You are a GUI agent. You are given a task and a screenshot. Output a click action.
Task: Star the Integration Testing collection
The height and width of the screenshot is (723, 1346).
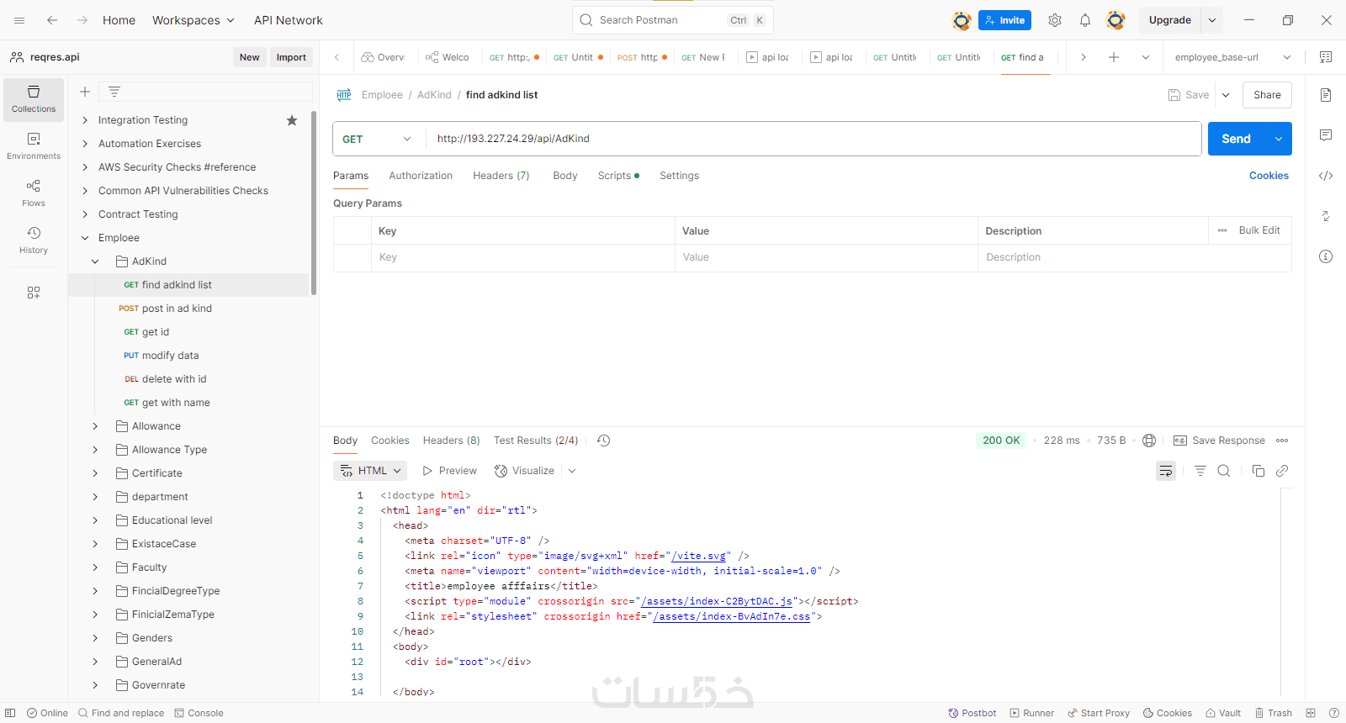point(292,120)
